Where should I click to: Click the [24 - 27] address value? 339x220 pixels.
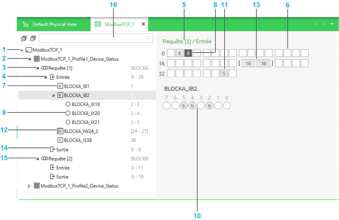[x=139, y=131]
